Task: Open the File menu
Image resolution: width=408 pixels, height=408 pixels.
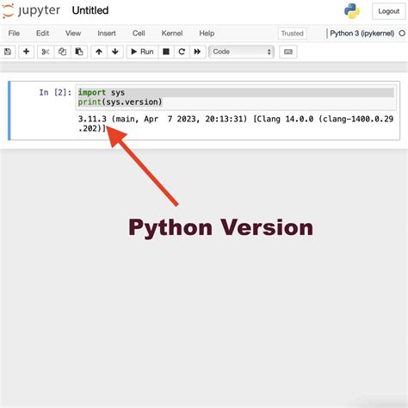Action: point(14,34)
